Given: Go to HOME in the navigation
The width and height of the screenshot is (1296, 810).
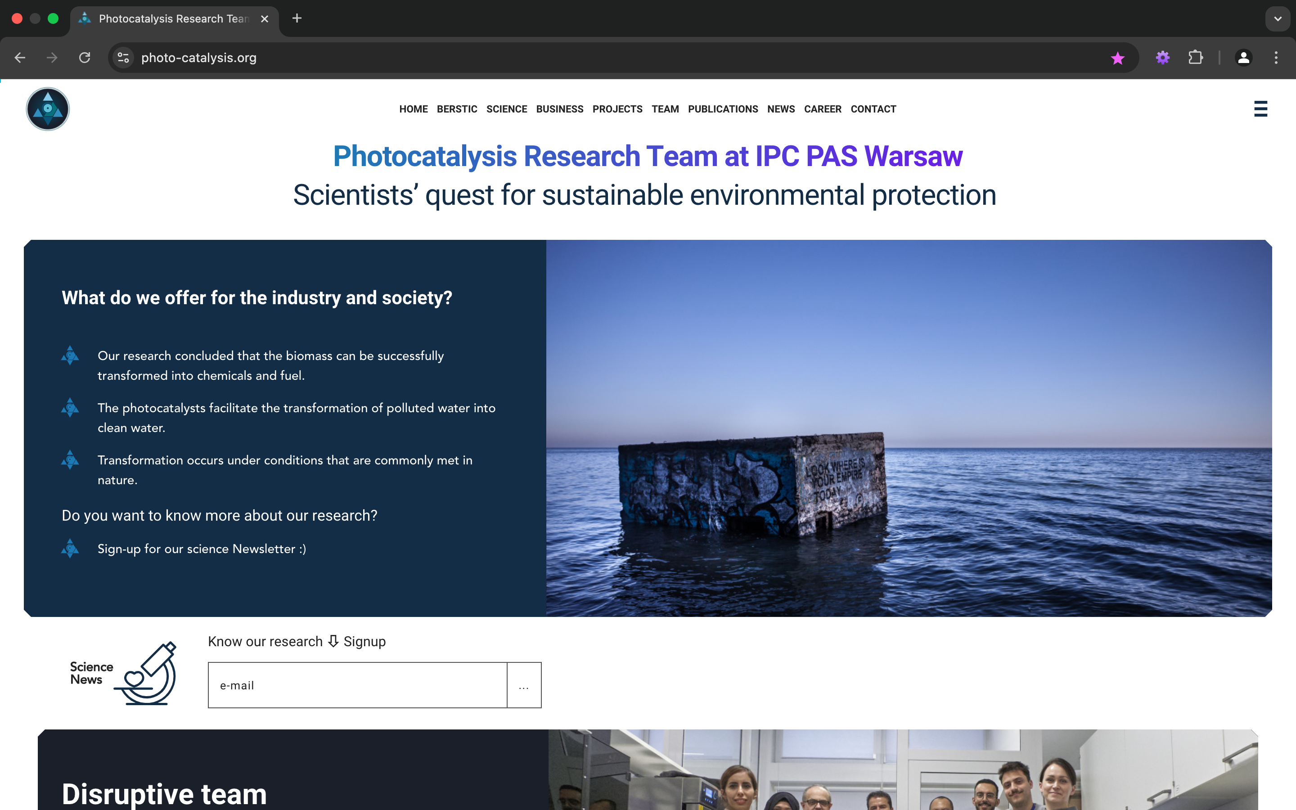Looking at the screenshot, I should (x=414, y=109).
